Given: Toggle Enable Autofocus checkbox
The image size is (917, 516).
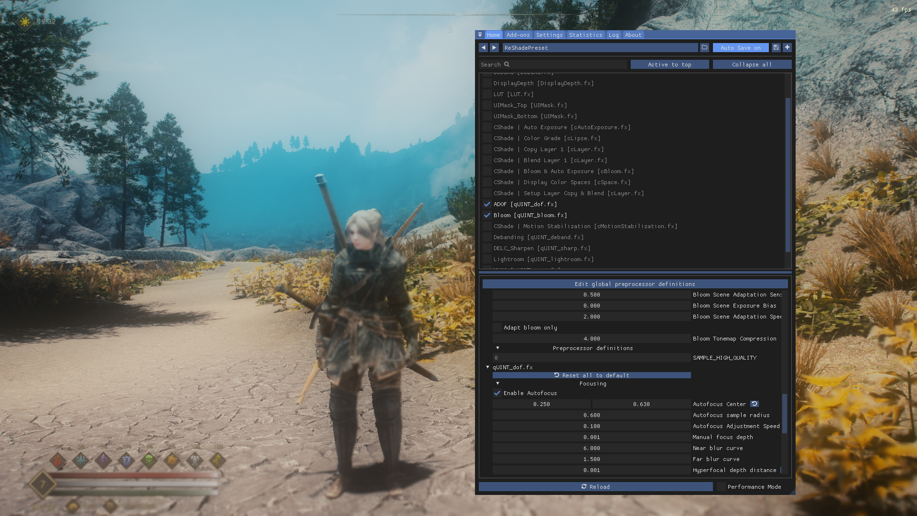Looking at the screenshot, I should click(497, 393).
